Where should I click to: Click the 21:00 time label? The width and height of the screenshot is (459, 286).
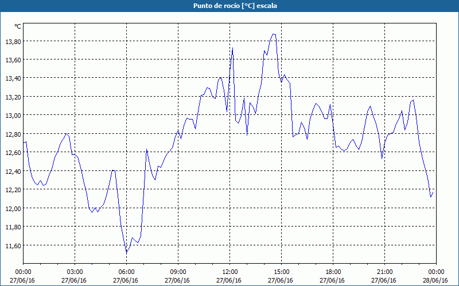[384, 272]
